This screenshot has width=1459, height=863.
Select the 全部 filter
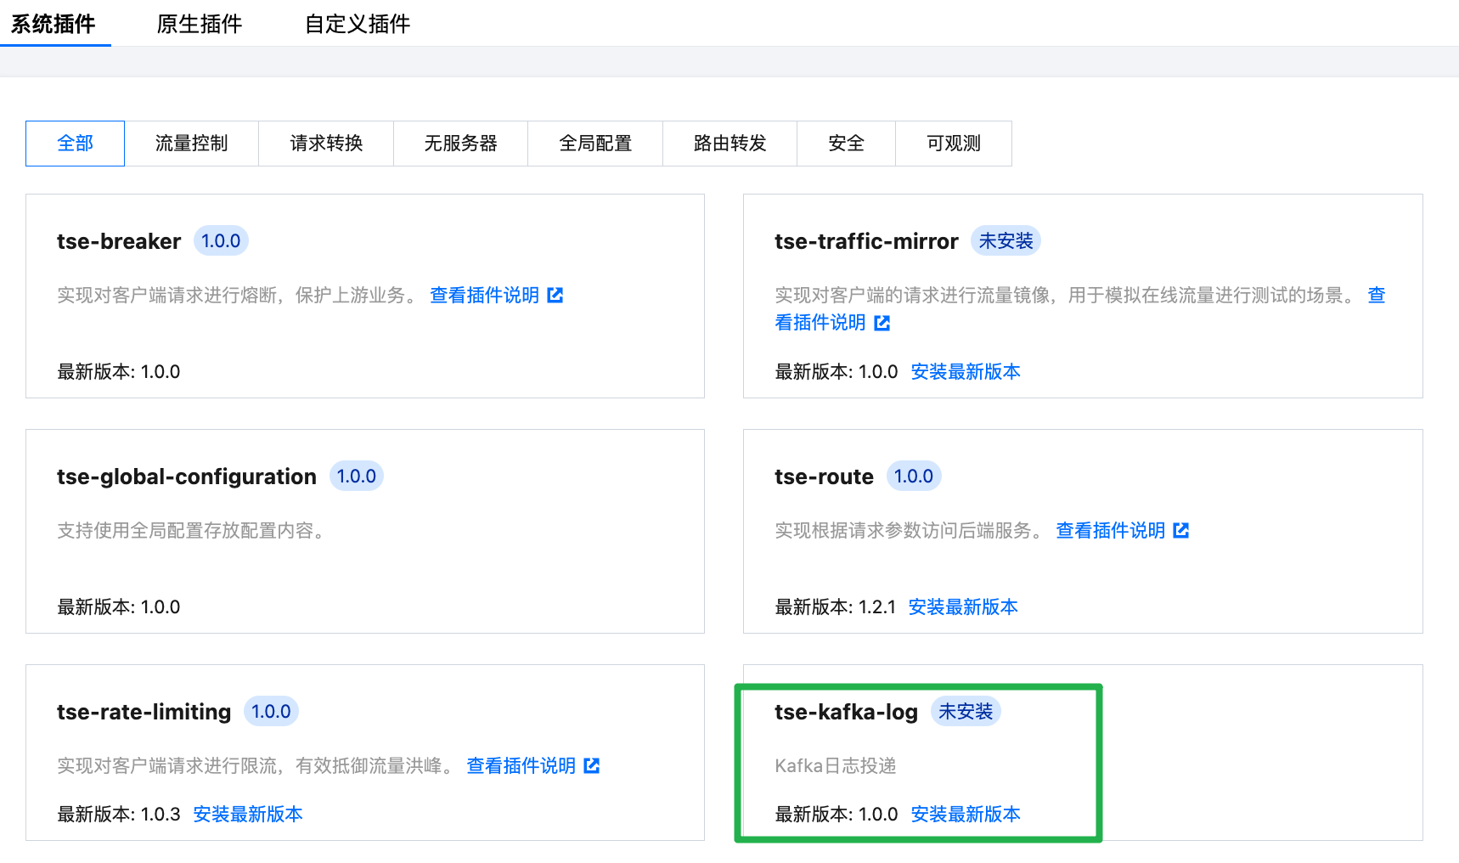click(x=75, y=144)
